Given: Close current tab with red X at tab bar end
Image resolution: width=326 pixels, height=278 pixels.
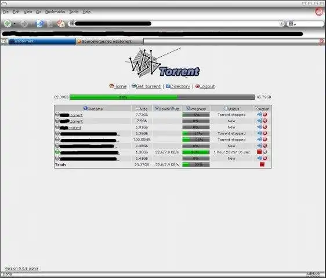Looking at the screenshot, I should tap(321, 41).
